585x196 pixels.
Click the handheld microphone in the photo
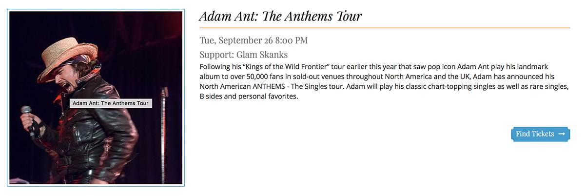pos(27,116)
